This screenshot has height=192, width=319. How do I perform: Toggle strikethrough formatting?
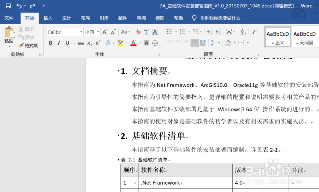coord(81,43)
